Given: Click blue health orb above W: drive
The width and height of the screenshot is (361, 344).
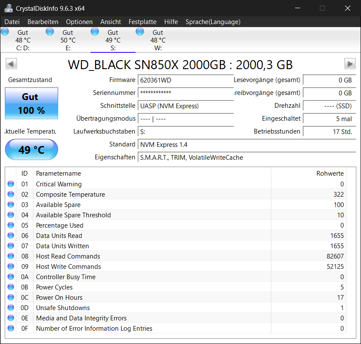Looking at the screenshot, I should [140, 31].
